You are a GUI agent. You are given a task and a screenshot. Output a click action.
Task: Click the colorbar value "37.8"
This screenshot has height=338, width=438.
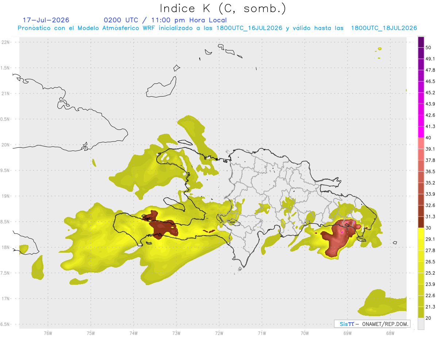pos(430,160)
